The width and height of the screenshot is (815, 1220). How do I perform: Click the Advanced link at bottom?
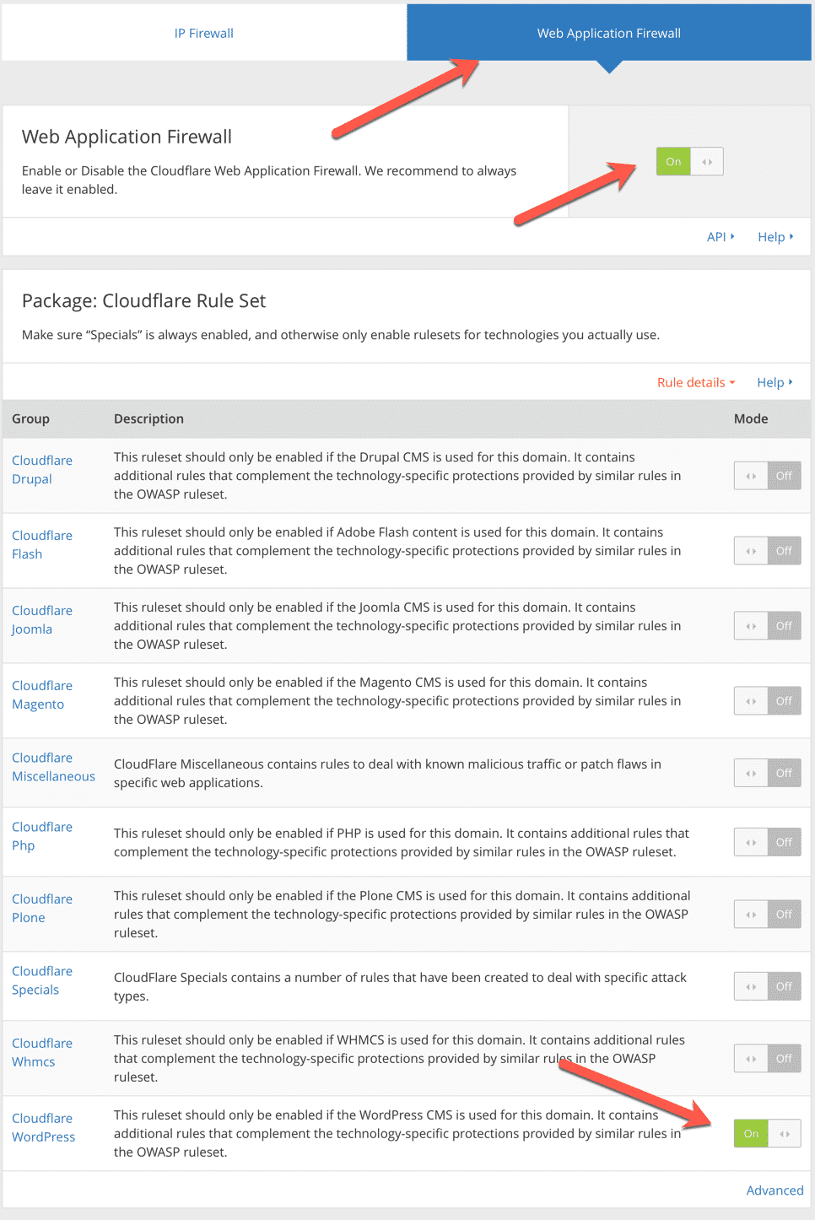pos(775,1190)
